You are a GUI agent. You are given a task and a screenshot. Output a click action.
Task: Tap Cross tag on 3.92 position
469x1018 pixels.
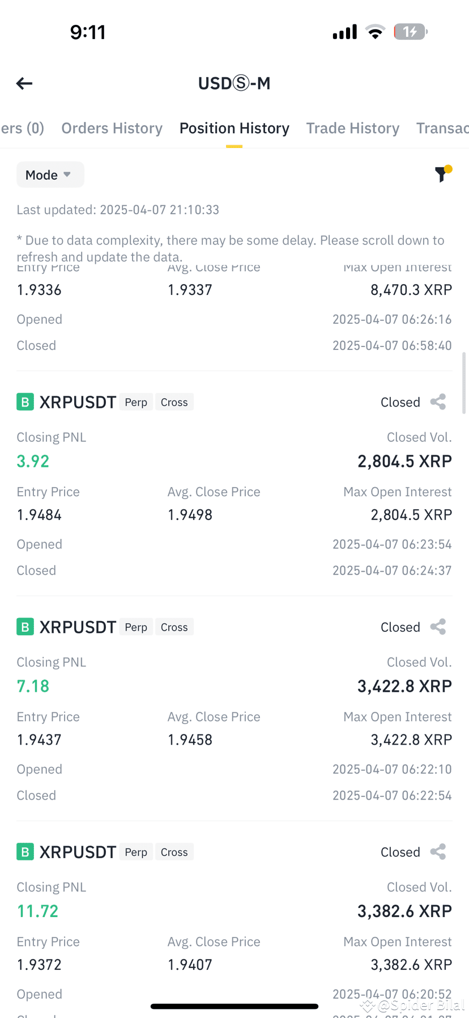tap(174, 402)
